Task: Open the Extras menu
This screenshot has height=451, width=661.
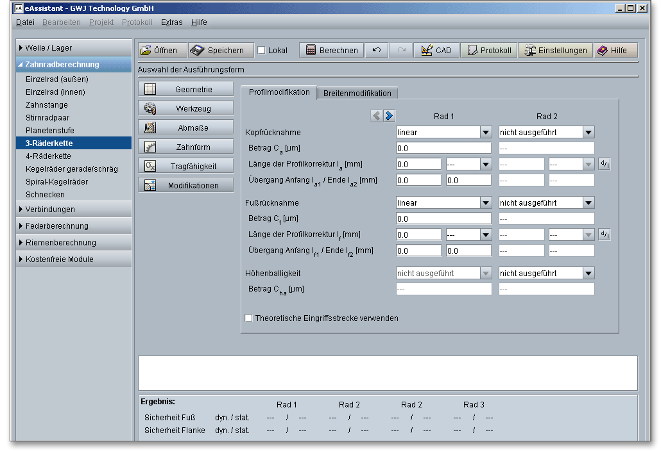Action: 171,22
